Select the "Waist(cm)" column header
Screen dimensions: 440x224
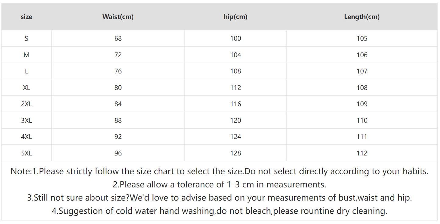point(118,17)
